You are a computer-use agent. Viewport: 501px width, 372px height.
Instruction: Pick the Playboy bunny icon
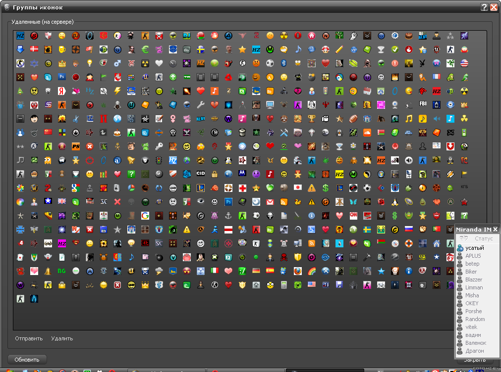(x=422, y=63)
